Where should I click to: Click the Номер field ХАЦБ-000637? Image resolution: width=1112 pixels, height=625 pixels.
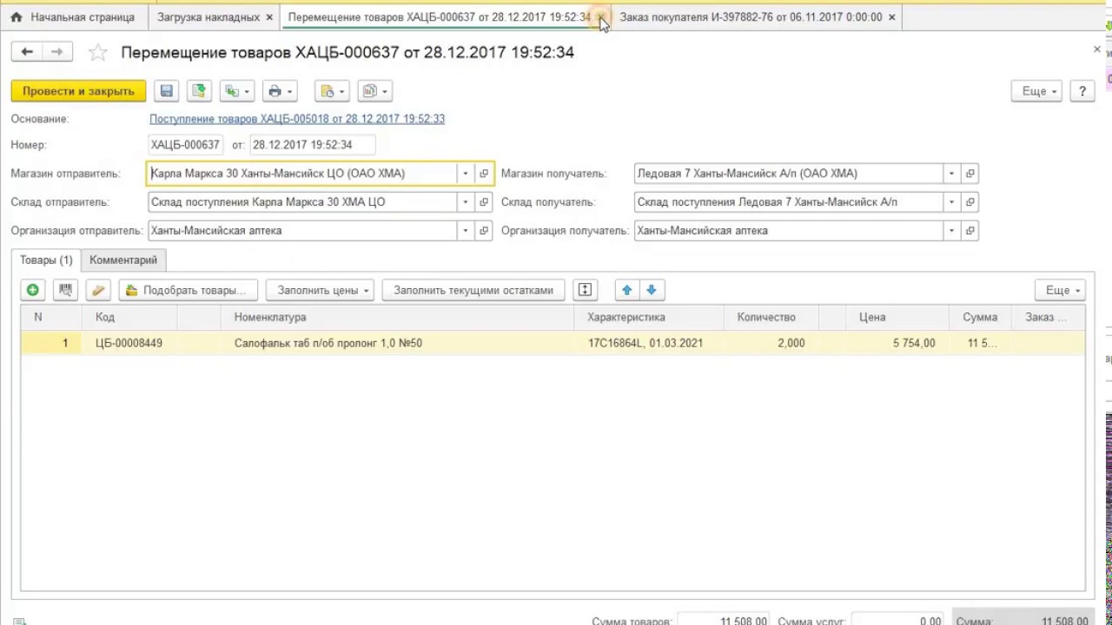185,145
